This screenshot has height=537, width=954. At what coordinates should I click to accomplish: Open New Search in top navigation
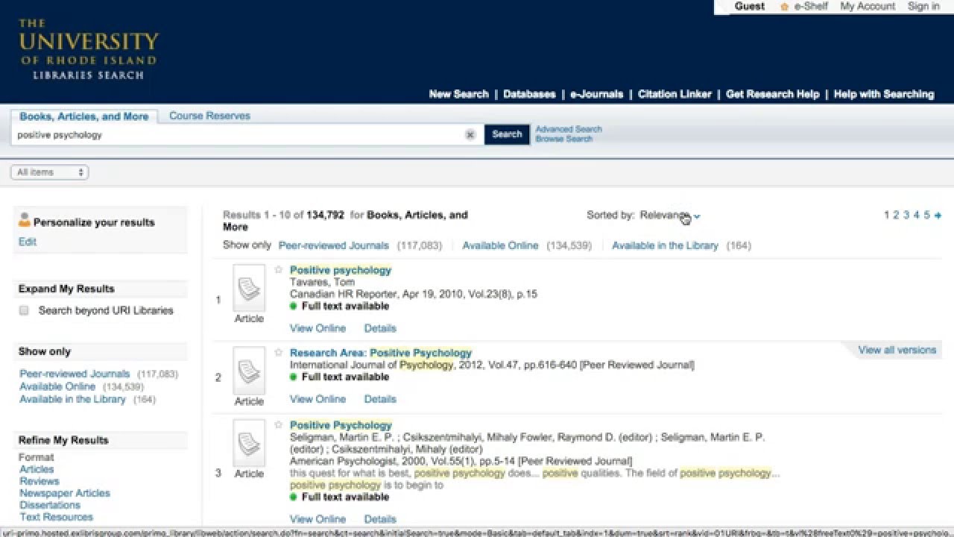tap(458, 94)
